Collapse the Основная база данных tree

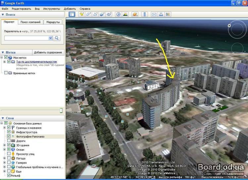[x=1, y=123]
